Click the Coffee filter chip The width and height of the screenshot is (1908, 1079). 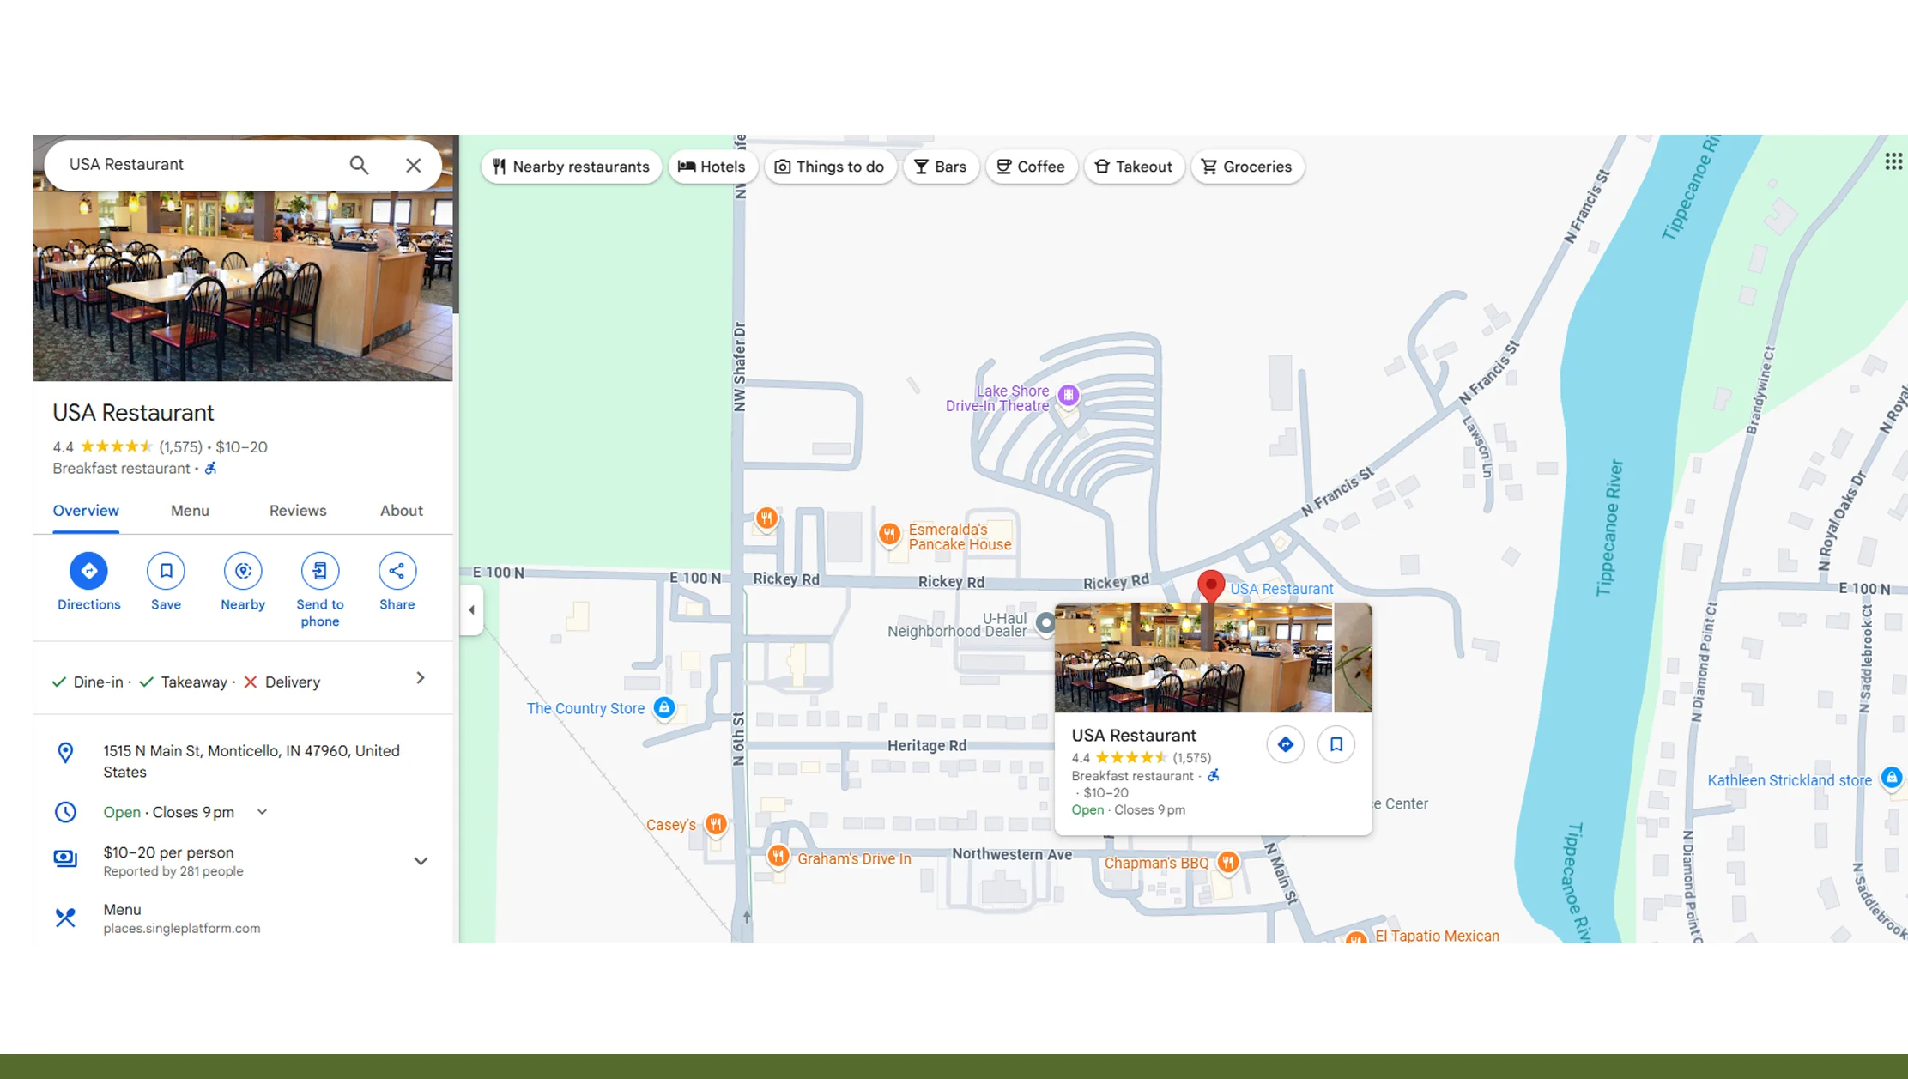(x=1031, y=167)
